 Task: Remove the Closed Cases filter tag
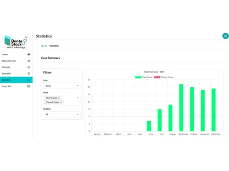click(x=61, y=102)
